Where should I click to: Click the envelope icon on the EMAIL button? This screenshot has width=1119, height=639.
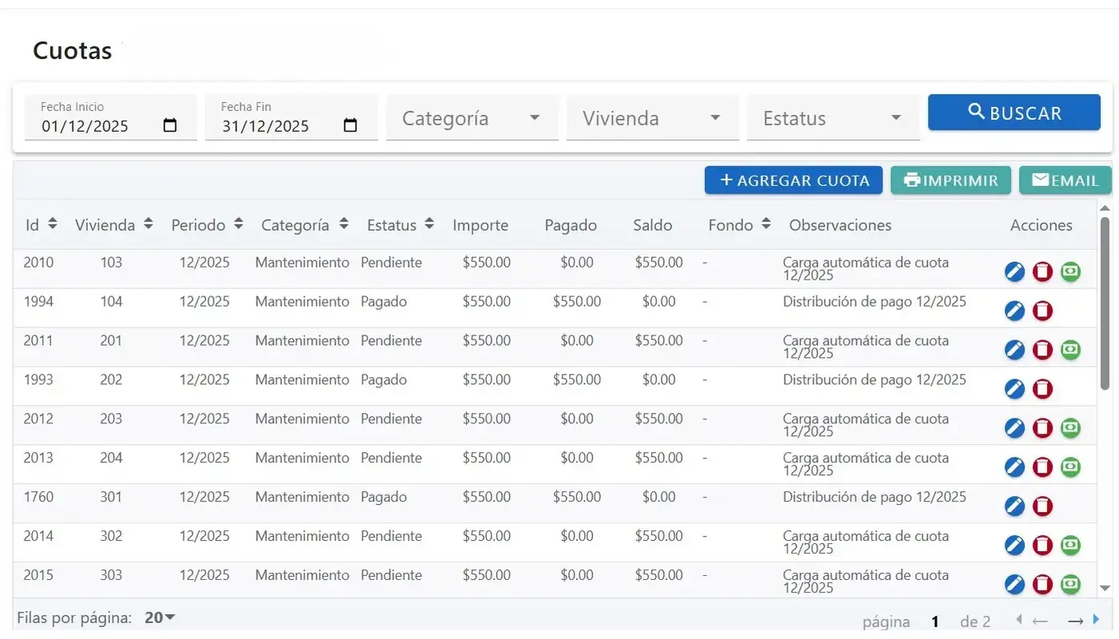1041,180
